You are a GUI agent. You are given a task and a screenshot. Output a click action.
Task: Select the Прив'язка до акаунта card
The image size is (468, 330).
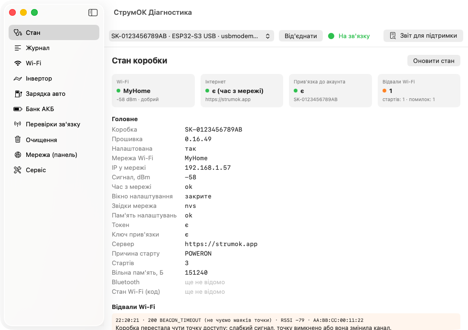point(330,91)
